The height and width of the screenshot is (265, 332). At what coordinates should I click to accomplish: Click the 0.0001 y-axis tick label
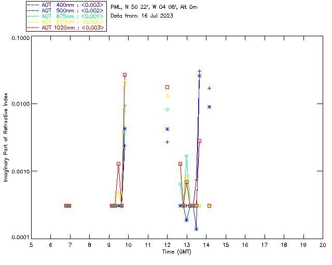(21, 238)
